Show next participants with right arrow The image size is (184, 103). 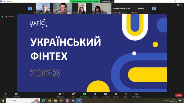[154, 9]
